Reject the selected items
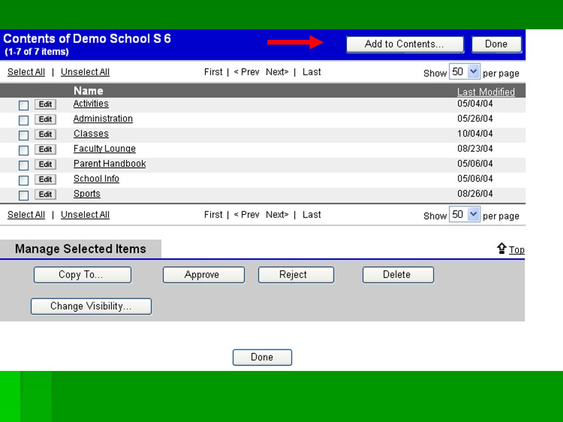Screen dimensions: 563x422 click(296, 275)
